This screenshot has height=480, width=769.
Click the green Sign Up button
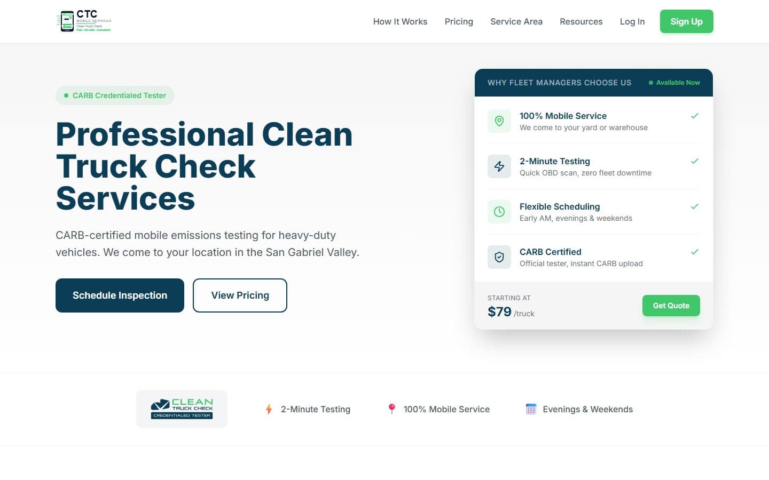click(687, 21)
